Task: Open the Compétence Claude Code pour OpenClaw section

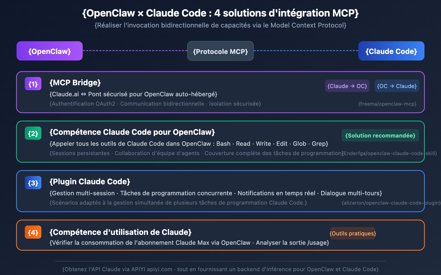Action: click(220, 142)
